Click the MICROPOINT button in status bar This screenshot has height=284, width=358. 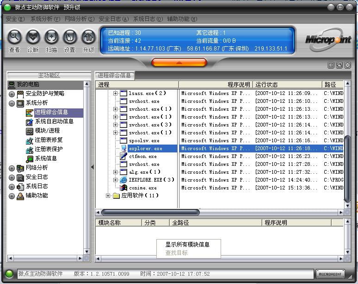[330, 274]
